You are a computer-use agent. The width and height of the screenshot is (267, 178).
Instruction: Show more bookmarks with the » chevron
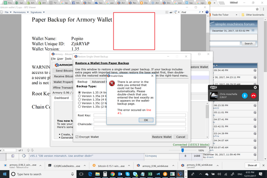tap(237, 15)
